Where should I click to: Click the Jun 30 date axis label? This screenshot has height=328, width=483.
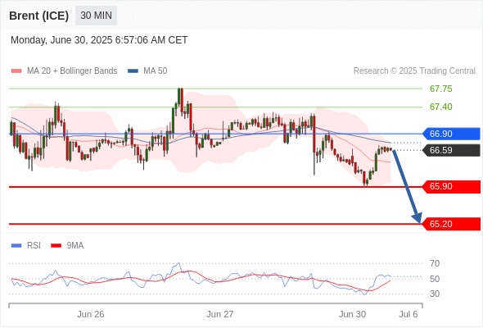click(352, 314)
